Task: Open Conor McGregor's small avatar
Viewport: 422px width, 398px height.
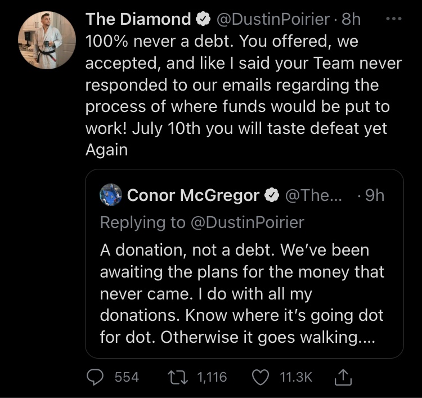Action: point(111,195)
